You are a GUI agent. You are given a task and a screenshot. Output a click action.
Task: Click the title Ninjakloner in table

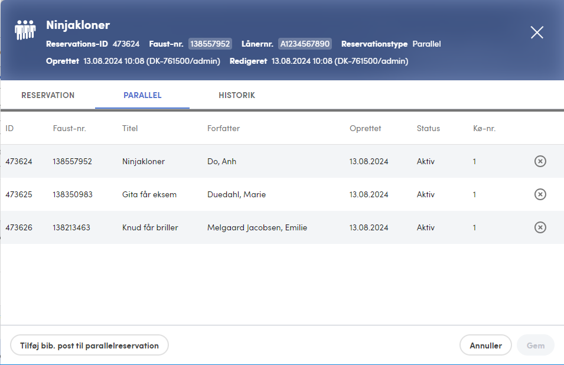pos(144,161)
